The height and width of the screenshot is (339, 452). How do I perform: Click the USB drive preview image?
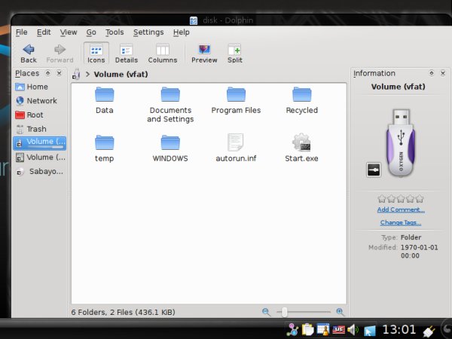point(401,142)
